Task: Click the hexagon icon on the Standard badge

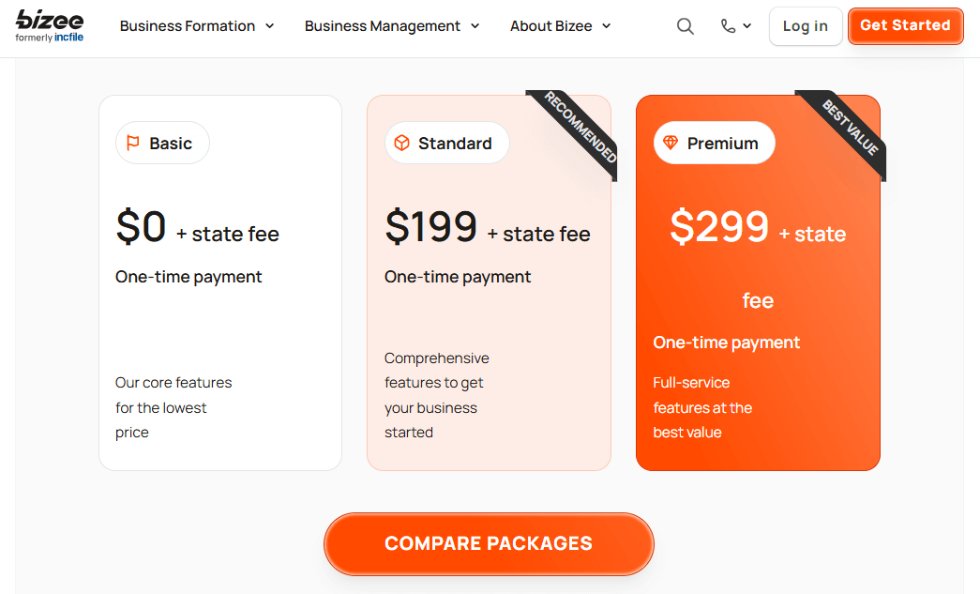Action: 401,143
